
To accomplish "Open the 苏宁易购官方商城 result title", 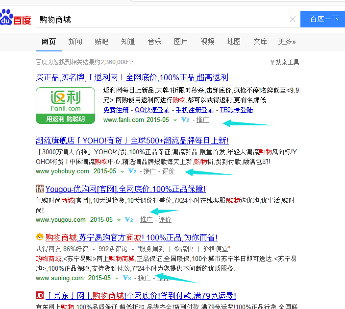I will (x=131, y=238).
